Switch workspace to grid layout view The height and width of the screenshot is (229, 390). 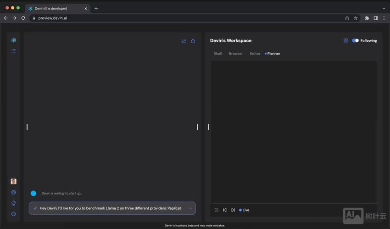345,40
